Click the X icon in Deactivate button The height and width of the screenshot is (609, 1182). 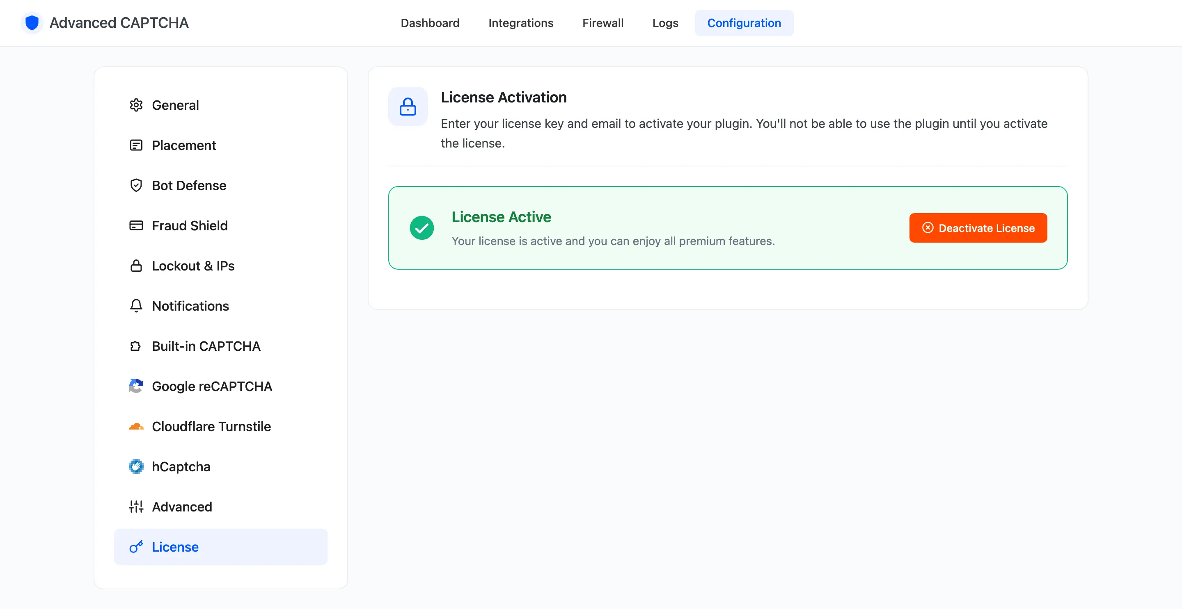click(x=928, y=228)
